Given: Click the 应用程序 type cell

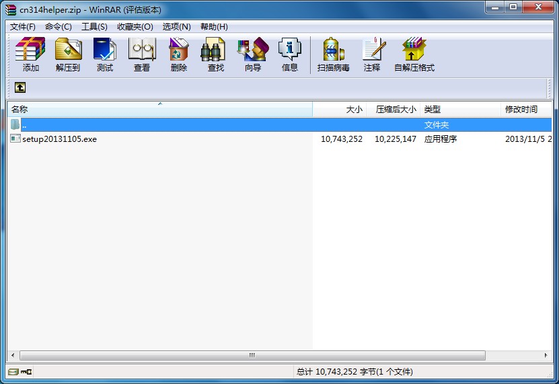Looking at the screenshot, I should tap(441, 139).
